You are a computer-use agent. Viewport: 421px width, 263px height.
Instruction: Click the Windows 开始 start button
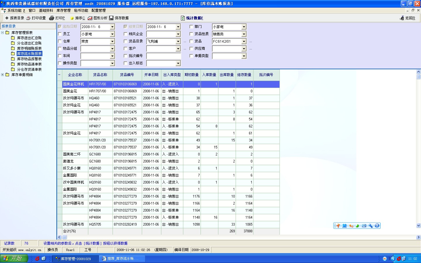14,259
